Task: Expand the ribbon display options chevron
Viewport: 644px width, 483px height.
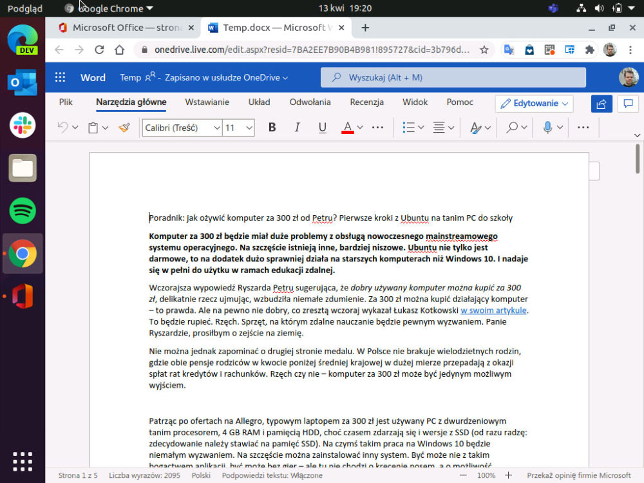Action: (x=637, y=135)
